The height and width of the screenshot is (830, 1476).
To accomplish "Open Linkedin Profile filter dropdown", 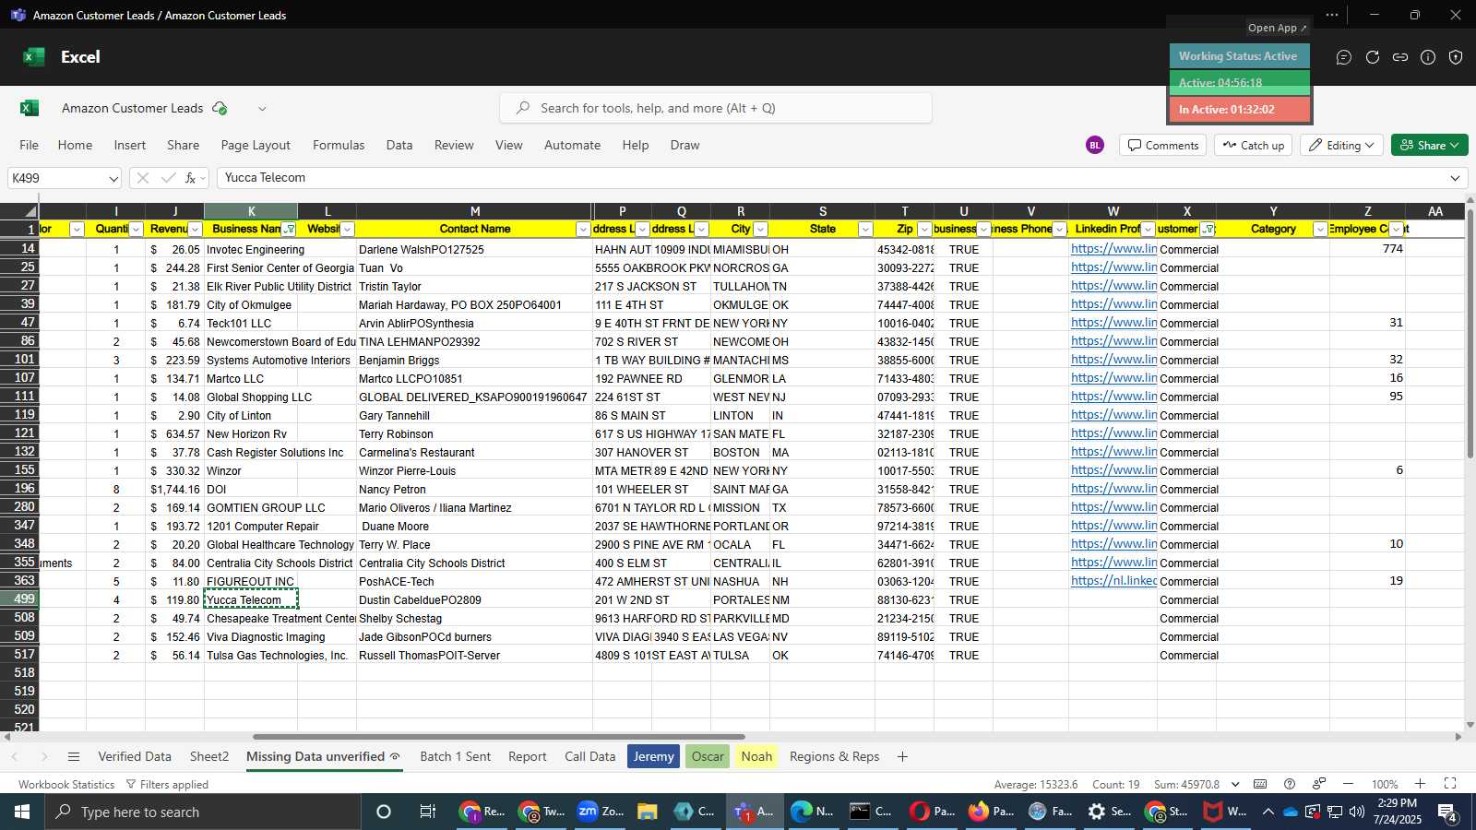I will click(1148, 230).
